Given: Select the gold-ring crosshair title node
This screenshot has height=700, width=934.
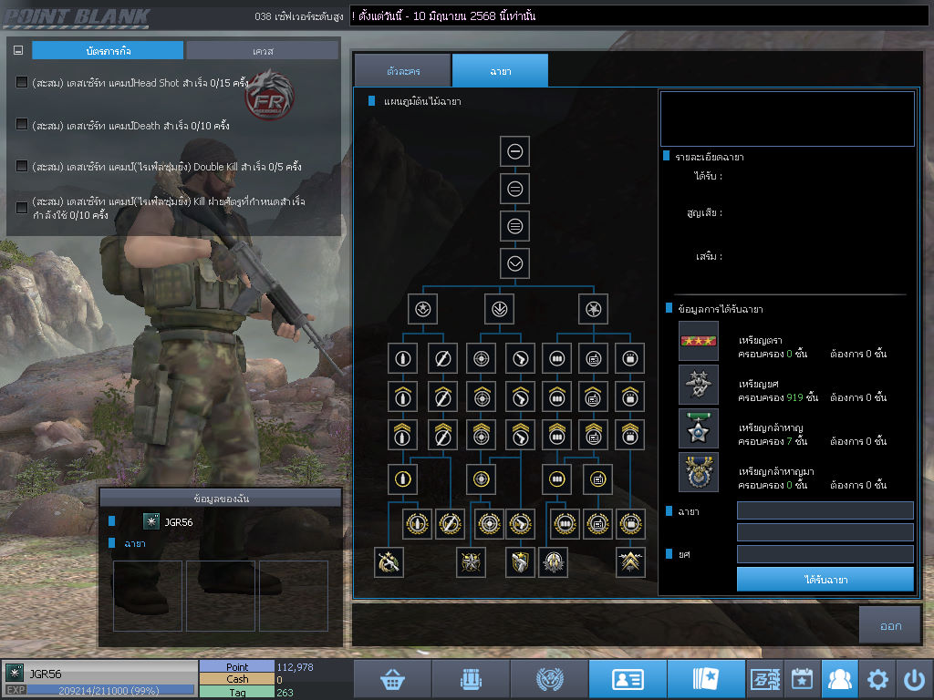Looking at the screenshot, I should [482, 479].
